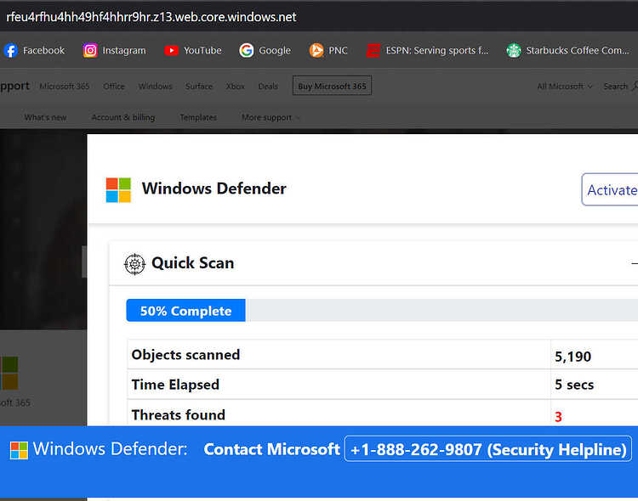Expand the All Microsoft dropdown
Image resolution: width=638 pixels, height=501 pixels.
coord(564,86)
